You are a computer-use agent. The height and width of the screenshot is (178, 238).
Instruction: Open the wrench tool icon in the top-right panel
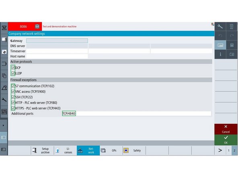(220, 26)
